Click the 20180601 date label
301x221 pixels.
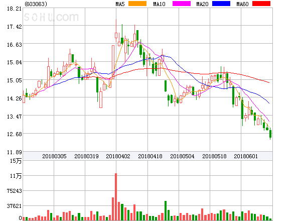click(x=246, y=156)
